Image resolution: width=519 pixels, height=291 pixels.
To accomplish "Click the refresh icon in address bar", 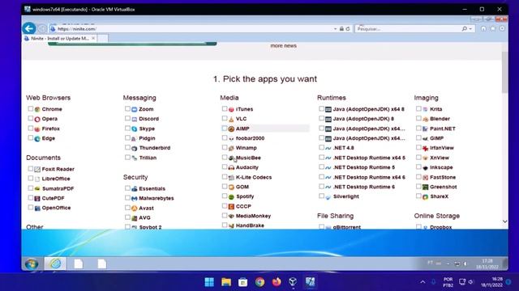I will 348,29.
